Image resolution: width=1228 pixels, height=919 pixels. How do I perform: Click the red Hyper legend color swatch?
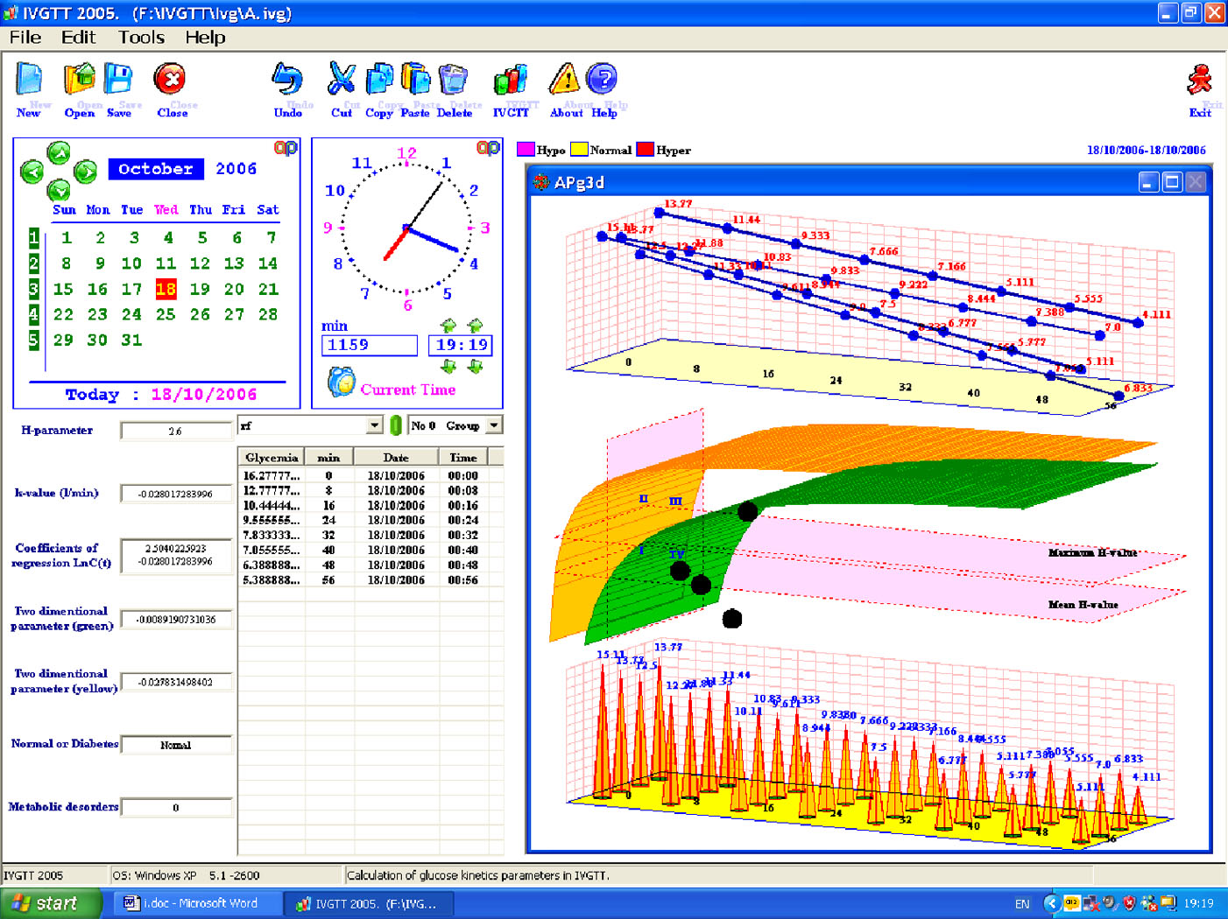coord(645,150)
